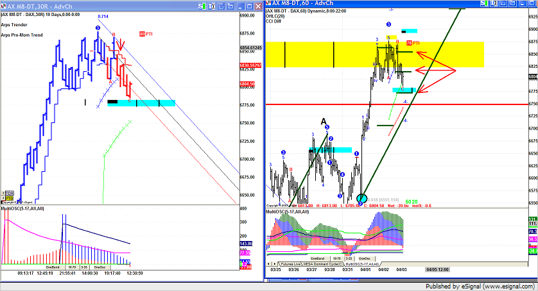
Task: Click the interval link icon in the left chart title bar
Action: (213, 5)
